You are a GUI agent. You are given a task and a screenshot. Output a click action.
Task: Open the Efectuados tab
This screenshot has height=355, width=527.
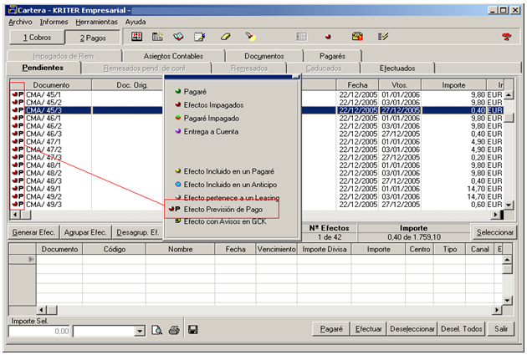397,68
